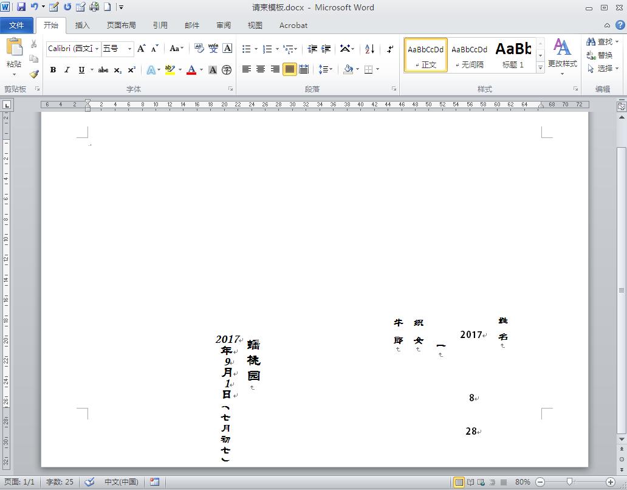627x490 pixels.
Task: Click the zoom slider handle in status bar
Action: 569,482
